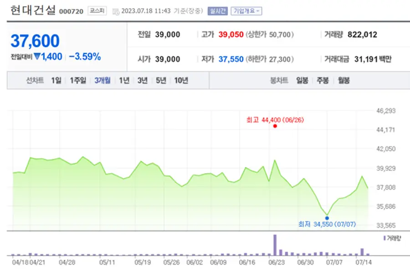This screenshot has width=410, height=275.
Task: Click the 하한가 27,300 text
Action: [x=270, y=59]
